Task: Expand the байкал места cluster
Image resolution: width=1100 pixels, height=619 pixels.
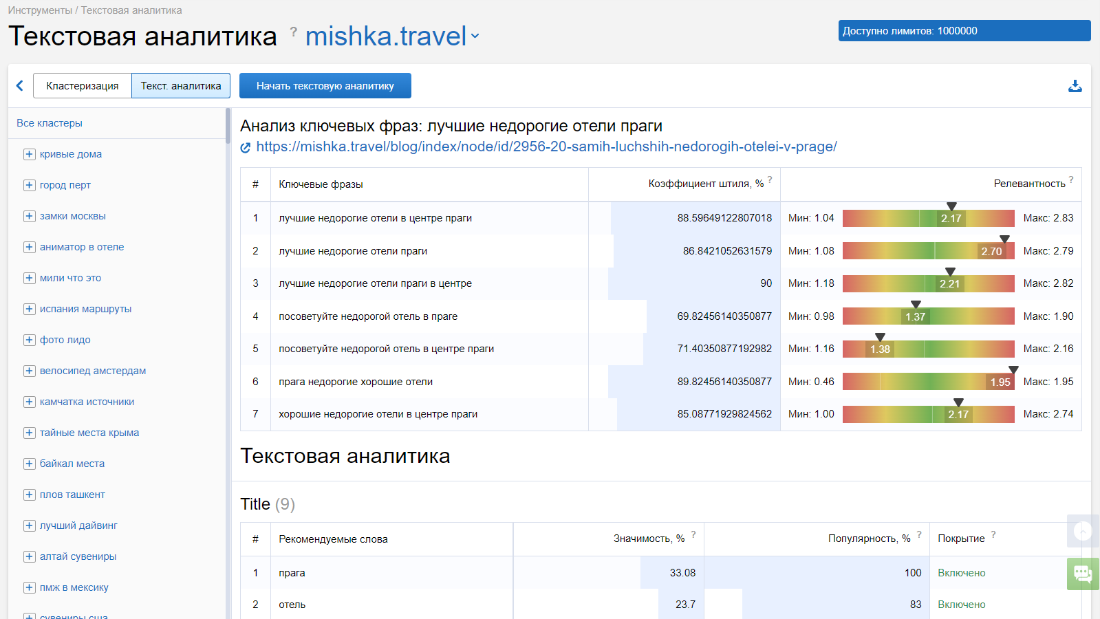Action: [x=30, y=464]
